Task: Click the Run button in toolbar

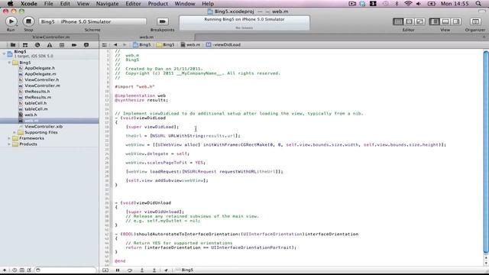Action: click(x=11, y=21)
